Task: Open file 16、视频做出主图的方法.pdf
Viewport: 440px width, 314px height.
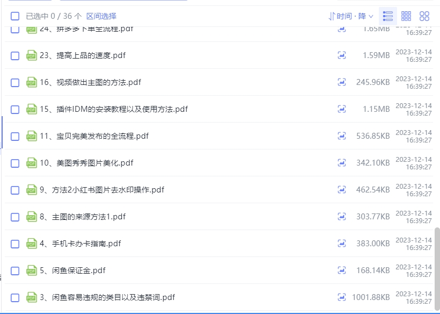Action: tap(90, 82)
